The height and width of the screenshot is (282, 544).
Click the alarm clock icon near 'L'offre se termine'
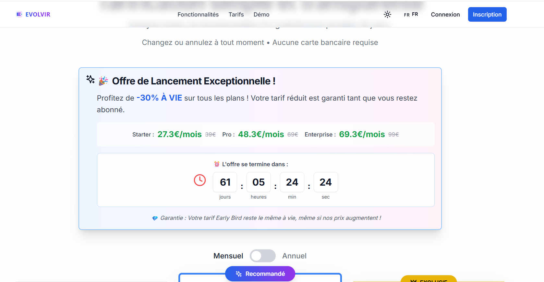217,164
